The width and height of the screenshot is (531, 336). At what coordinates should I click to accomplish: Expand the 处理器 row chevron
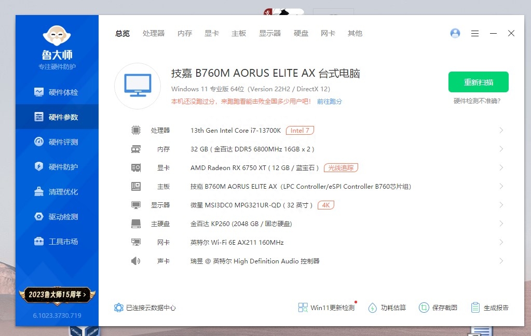tap(501, 130)
